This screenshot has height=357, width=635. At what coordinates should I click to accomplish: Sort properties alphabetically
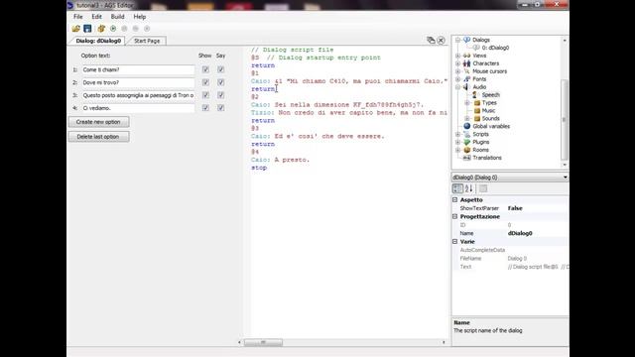pos(469,188)
